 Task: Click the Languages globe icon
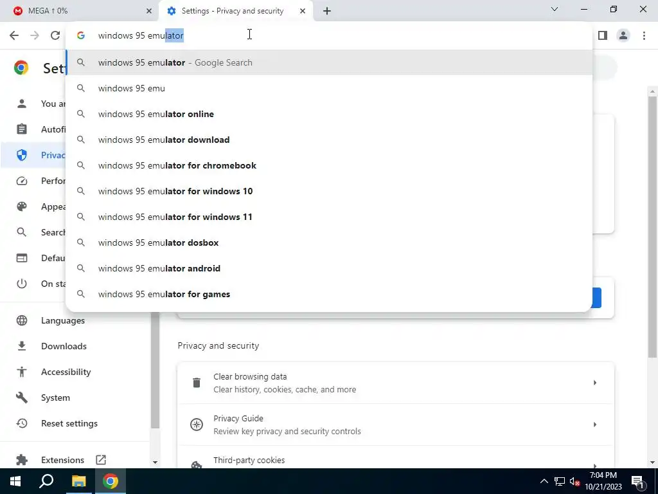[22, 320]
